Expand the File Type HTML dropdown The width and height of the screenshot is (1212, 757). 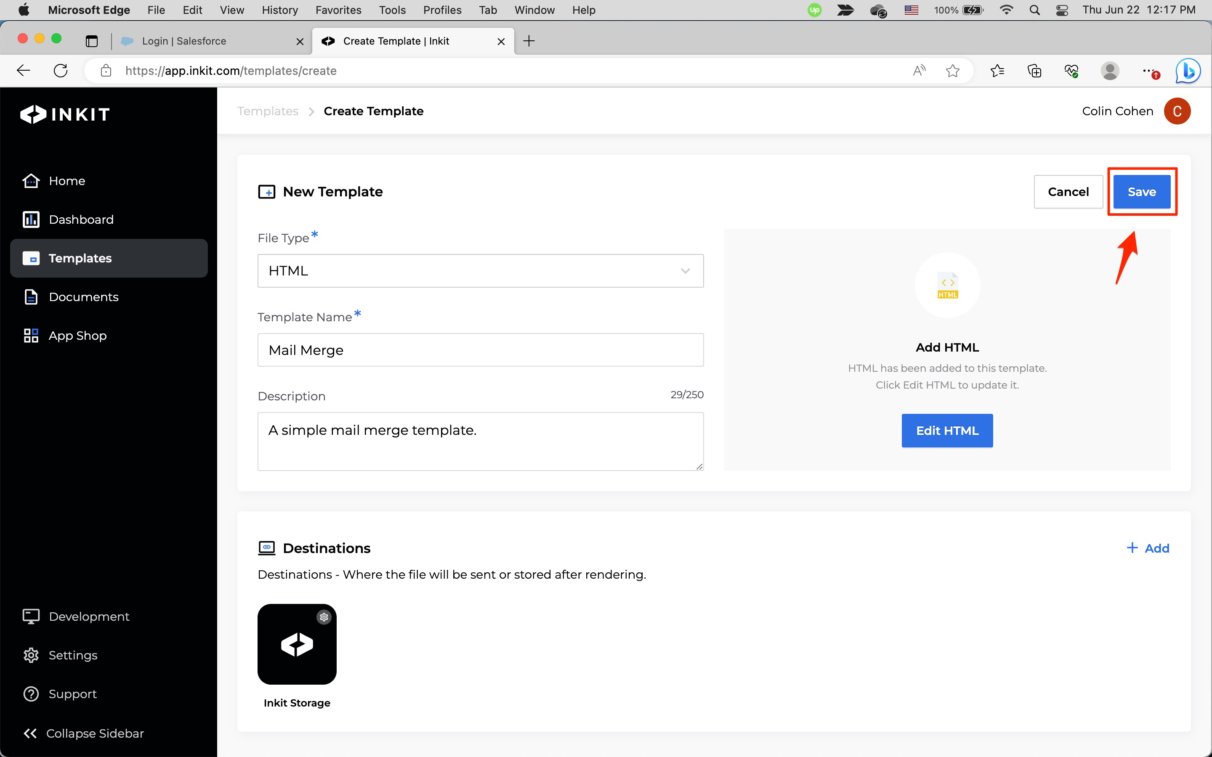coord(480,271)
